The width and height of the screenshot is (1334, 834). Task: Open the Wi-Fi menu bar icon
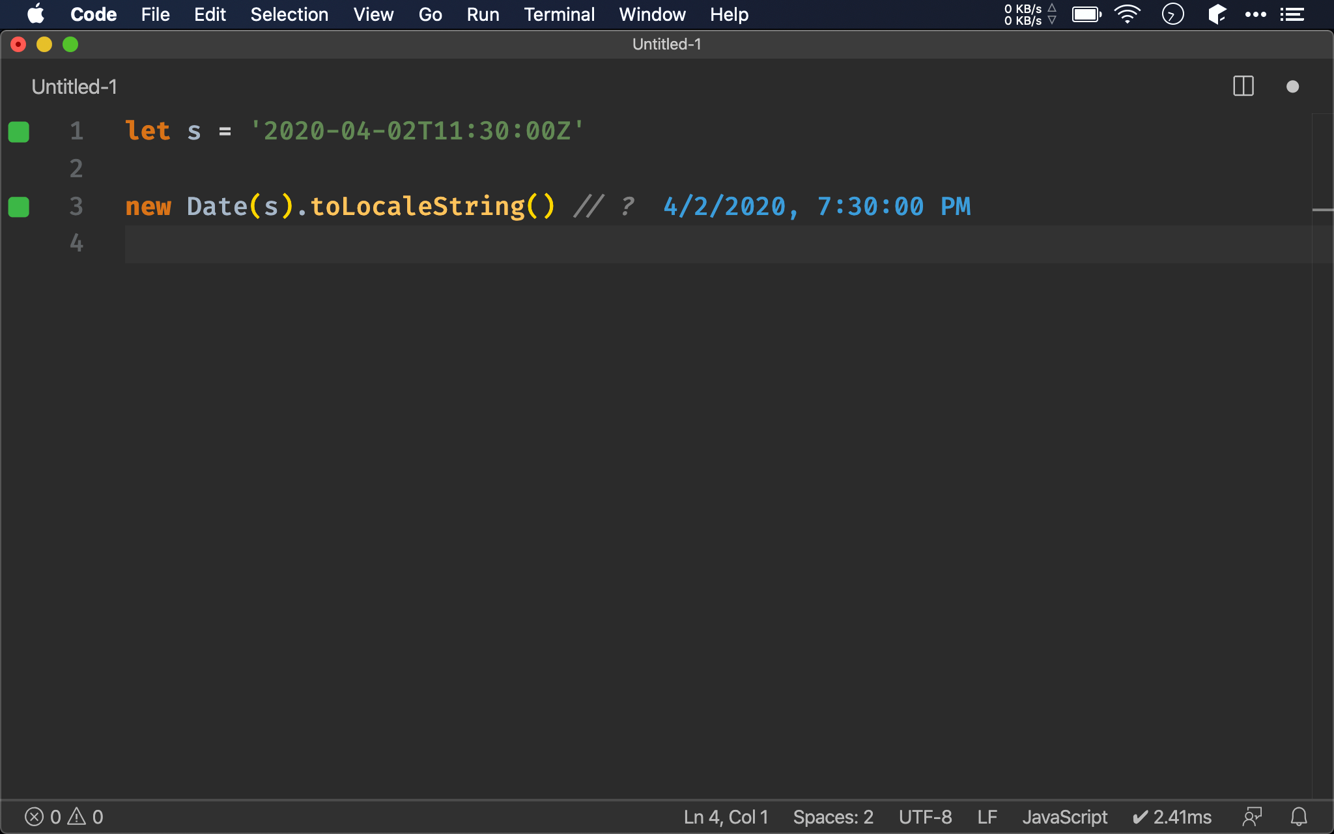pos(1128,14)
